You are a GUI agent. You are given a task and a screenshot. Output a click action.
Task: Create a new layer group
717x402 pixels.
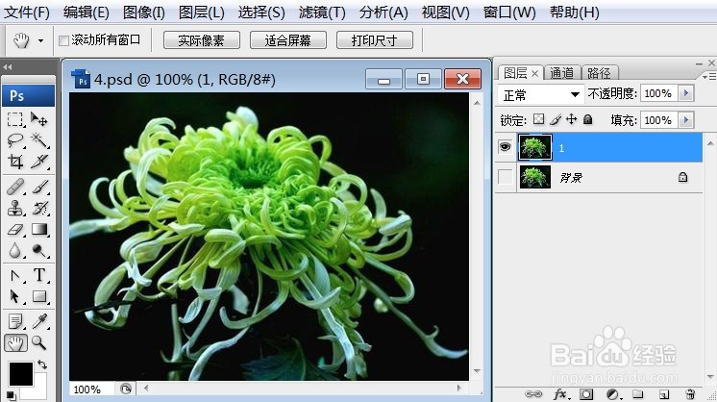(638, 393)
